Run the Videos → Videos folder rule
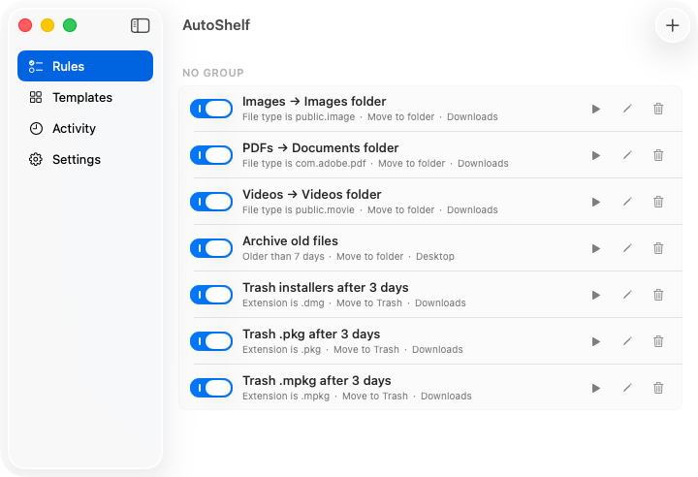This screenshot has height=477, width=698. coord(596,203)
